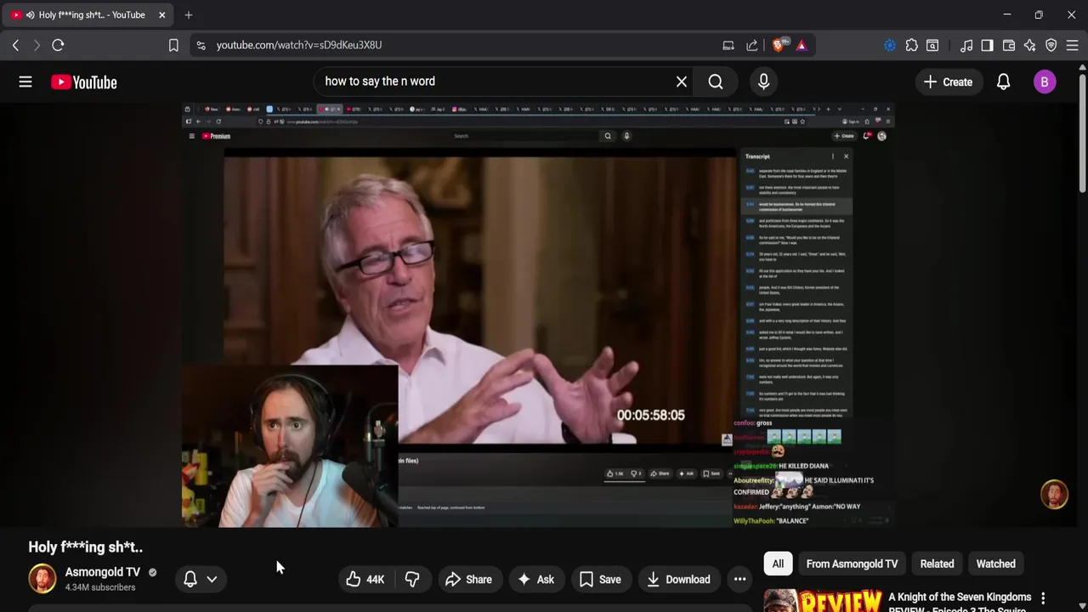Viewport: 1088px width, 612px height.
Task: Download this video
Action: [x=678, y=580]
